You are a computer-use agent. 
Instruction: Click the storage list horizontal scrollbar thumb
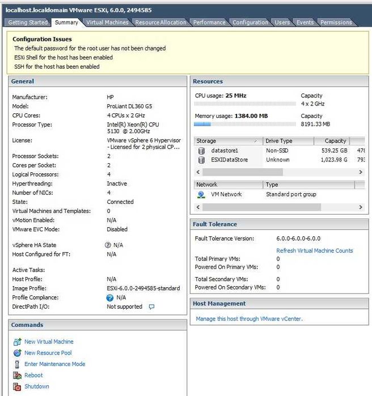tap(243, 172)
